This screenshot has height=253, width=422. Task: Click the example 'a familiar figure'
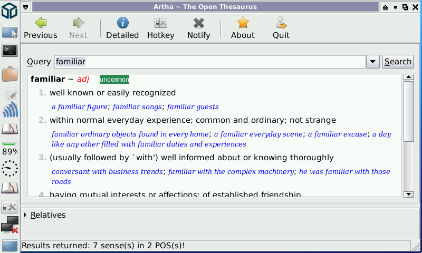[x=80, y=107]
